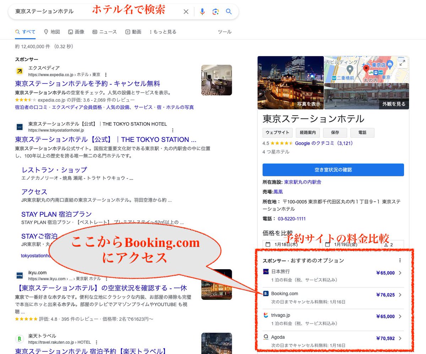Open the ikyu 空室状況を確認する result link
The height and width of the screenshot is (354, 426).
click(x=101, y=288)
